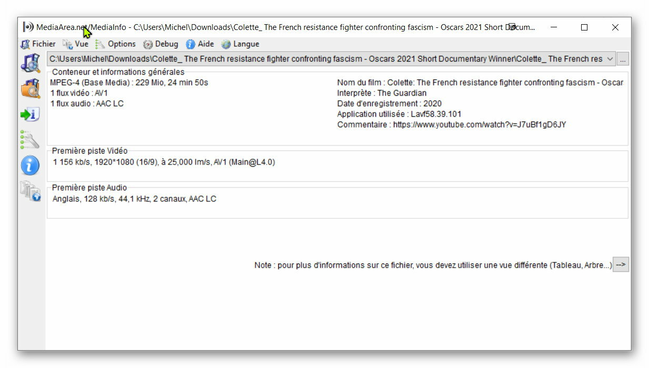Click the 'Première piste Audio' group label
649x368 pixels.
coord(89,188)
